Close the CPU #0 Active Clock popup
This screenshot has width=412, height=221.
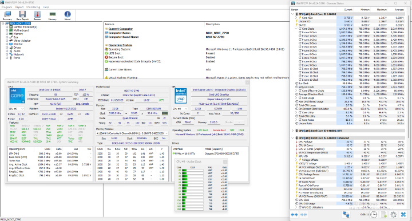tap(225, 161)
